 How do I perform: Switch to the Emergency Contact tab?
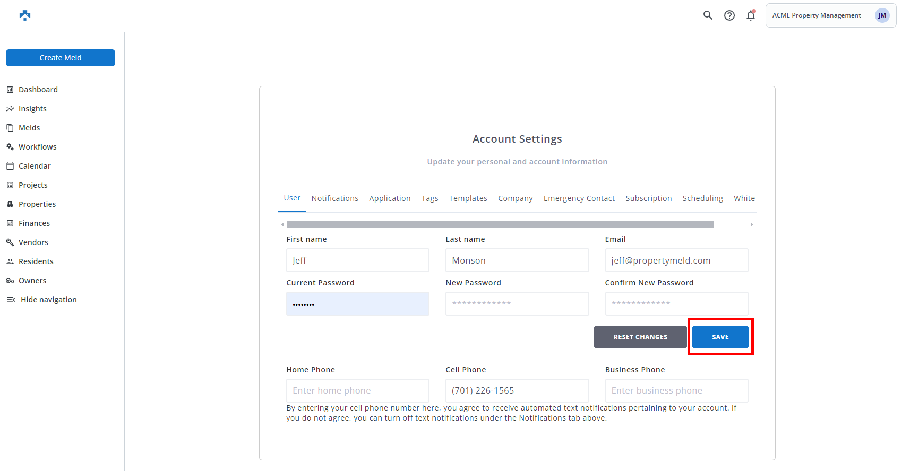coord(579,198)
